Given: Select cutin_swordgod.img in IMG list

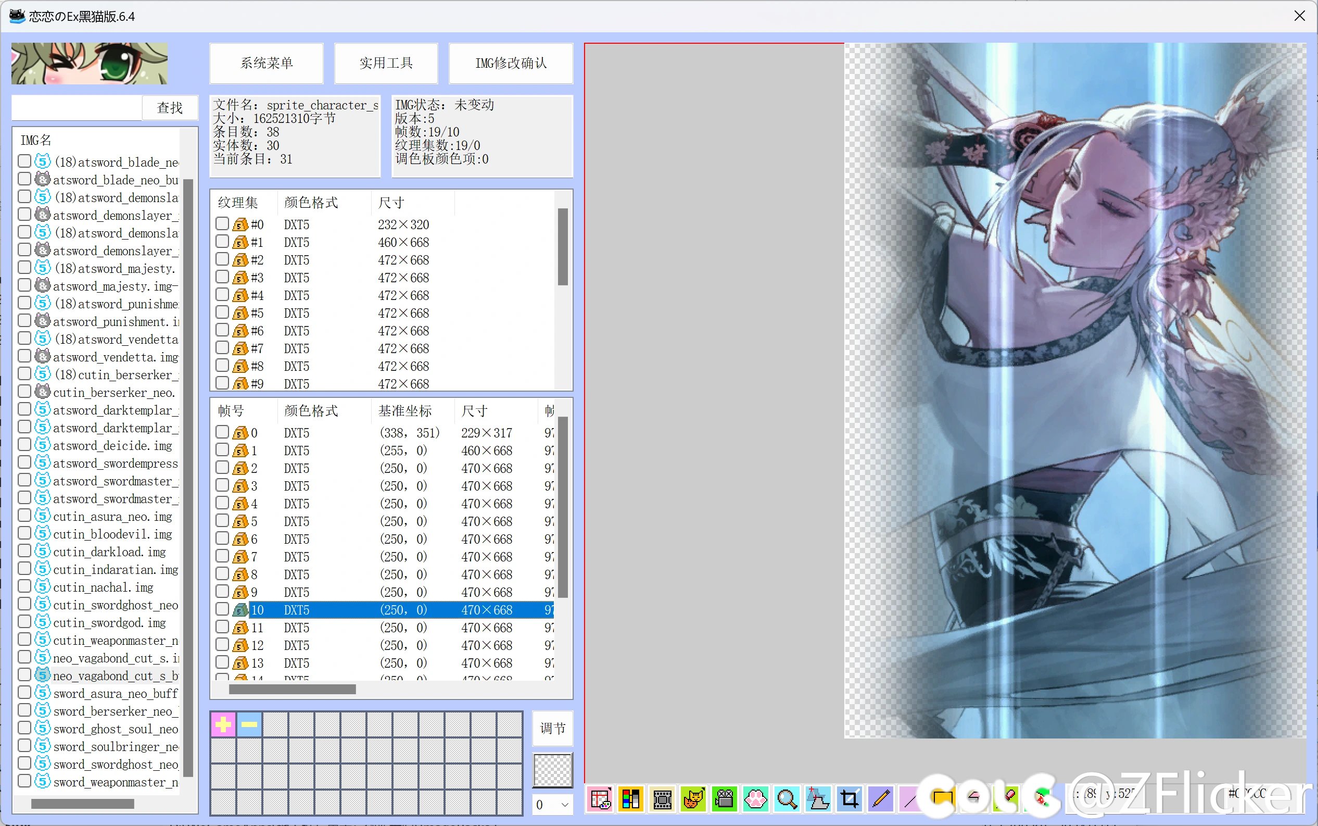Looking at the screenshot, I should tap(109, 622).
